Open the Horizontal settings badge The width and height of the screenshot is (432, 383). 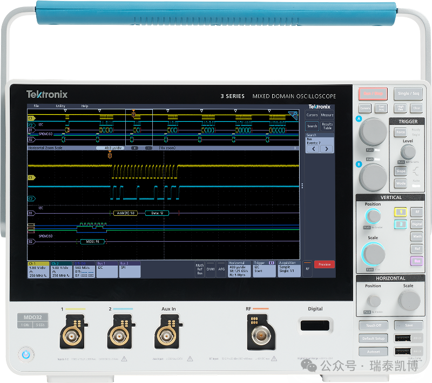click(240, 269)
